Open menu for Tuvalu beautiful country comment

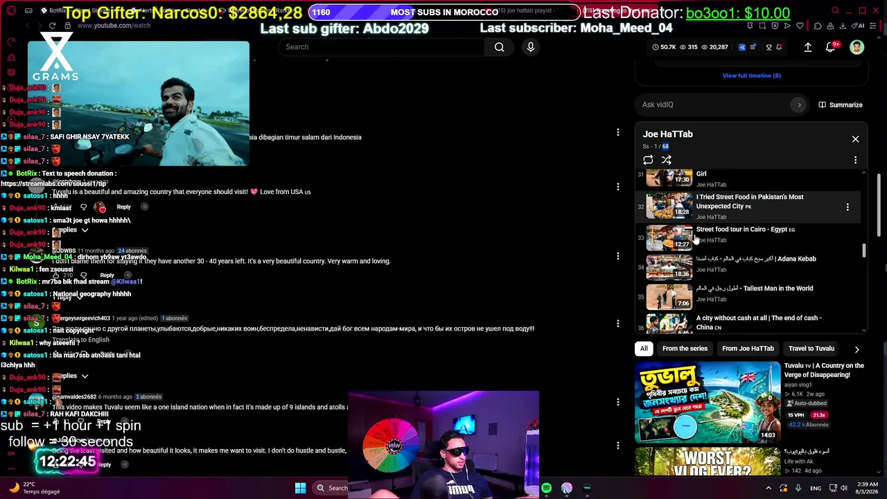[x=617, y=186]
